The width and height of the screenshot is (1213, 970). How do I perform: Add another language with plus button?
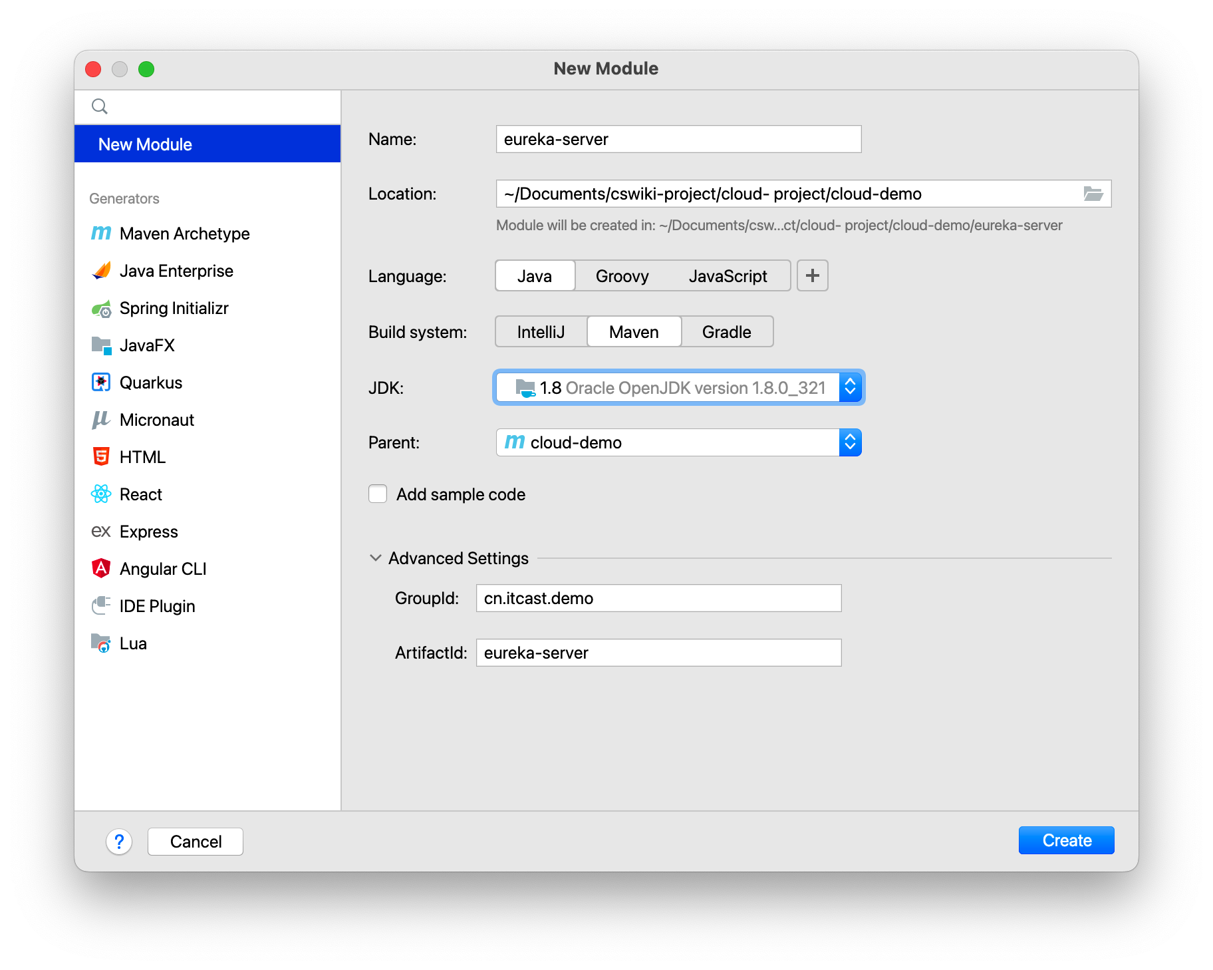click(813, 275)
